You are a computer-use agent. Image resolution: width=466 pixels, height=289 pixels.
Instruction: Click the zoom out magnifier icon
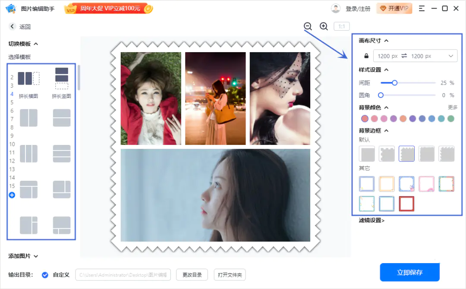coord(308,26)
